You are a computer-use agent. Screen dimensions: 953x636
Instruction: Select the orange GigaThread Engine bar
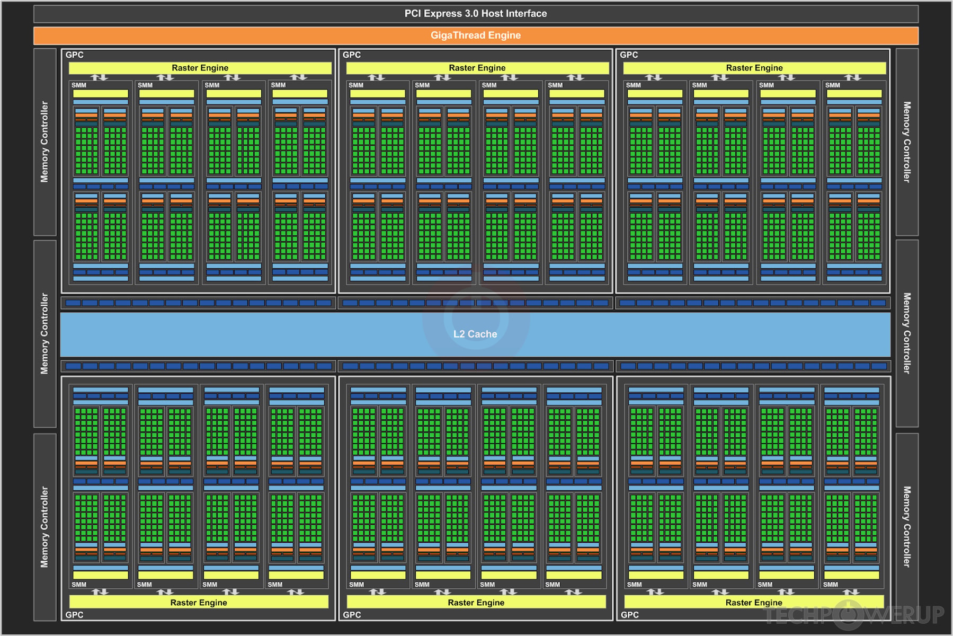point(476,36)
